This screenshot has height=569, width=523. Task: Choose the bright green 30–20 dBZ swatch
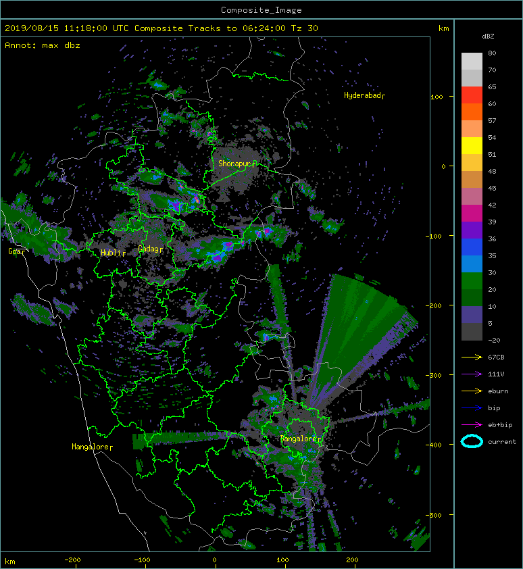(x=472, y=280)
